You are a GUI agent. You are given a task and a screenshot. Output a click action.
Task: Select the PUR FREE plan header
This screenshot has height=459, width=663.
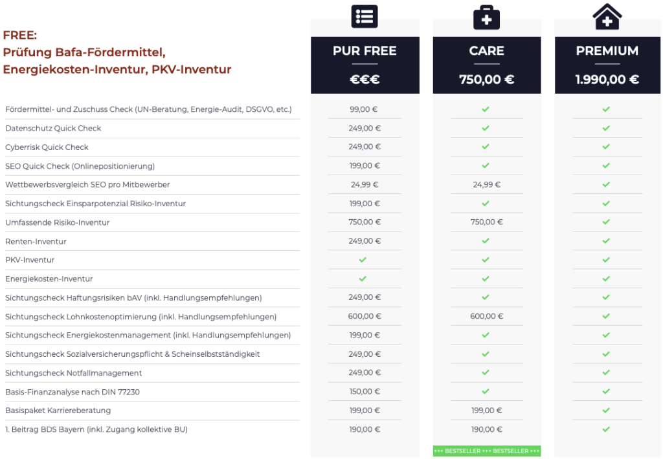(x=365, y=65)
